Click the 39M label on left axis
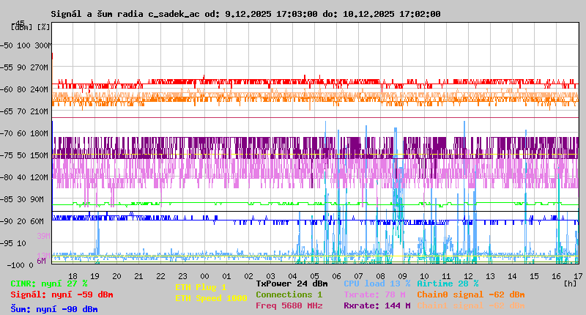 coord(43,236)
